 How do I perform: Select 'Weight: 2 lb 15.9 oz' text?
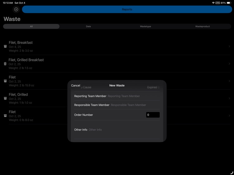click(x=22, y=85)
